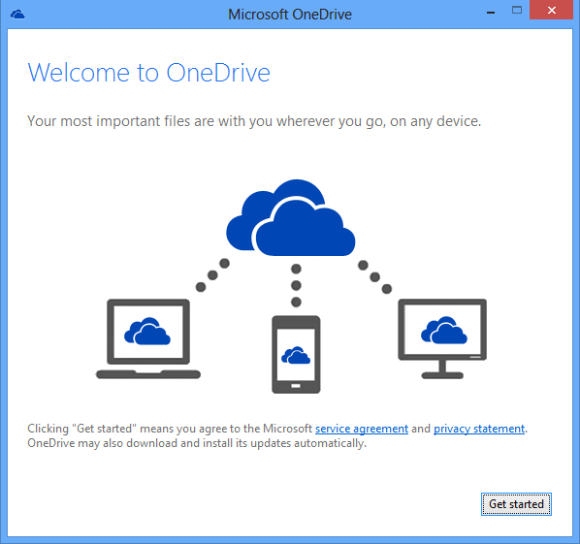The width and height of the screenshot is (580, 544).
Task: Click the "OneDrive may also download" text line
Action: tap(197, 443)
